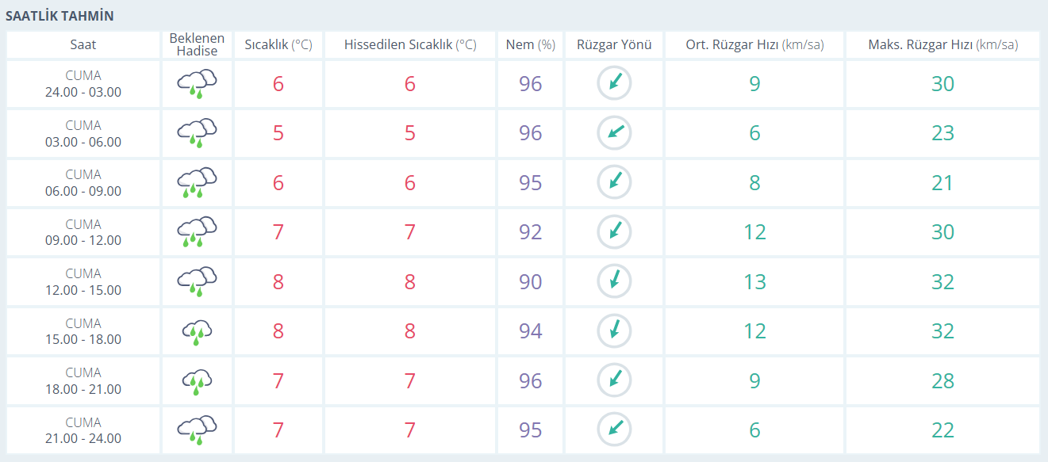Click wind direction arrow for 12.00 - 15.00
Image resolution: width=1048 pixels, height=462 pixels.
pyautogui.click(x=614, y=281)
